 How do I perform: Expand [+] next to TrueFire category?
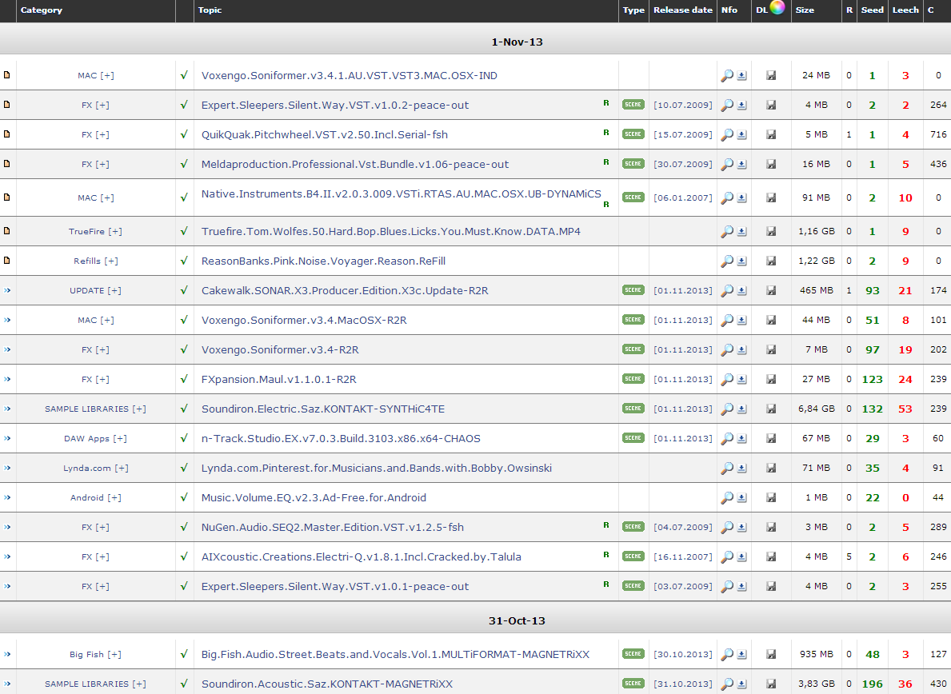point(114,232)
